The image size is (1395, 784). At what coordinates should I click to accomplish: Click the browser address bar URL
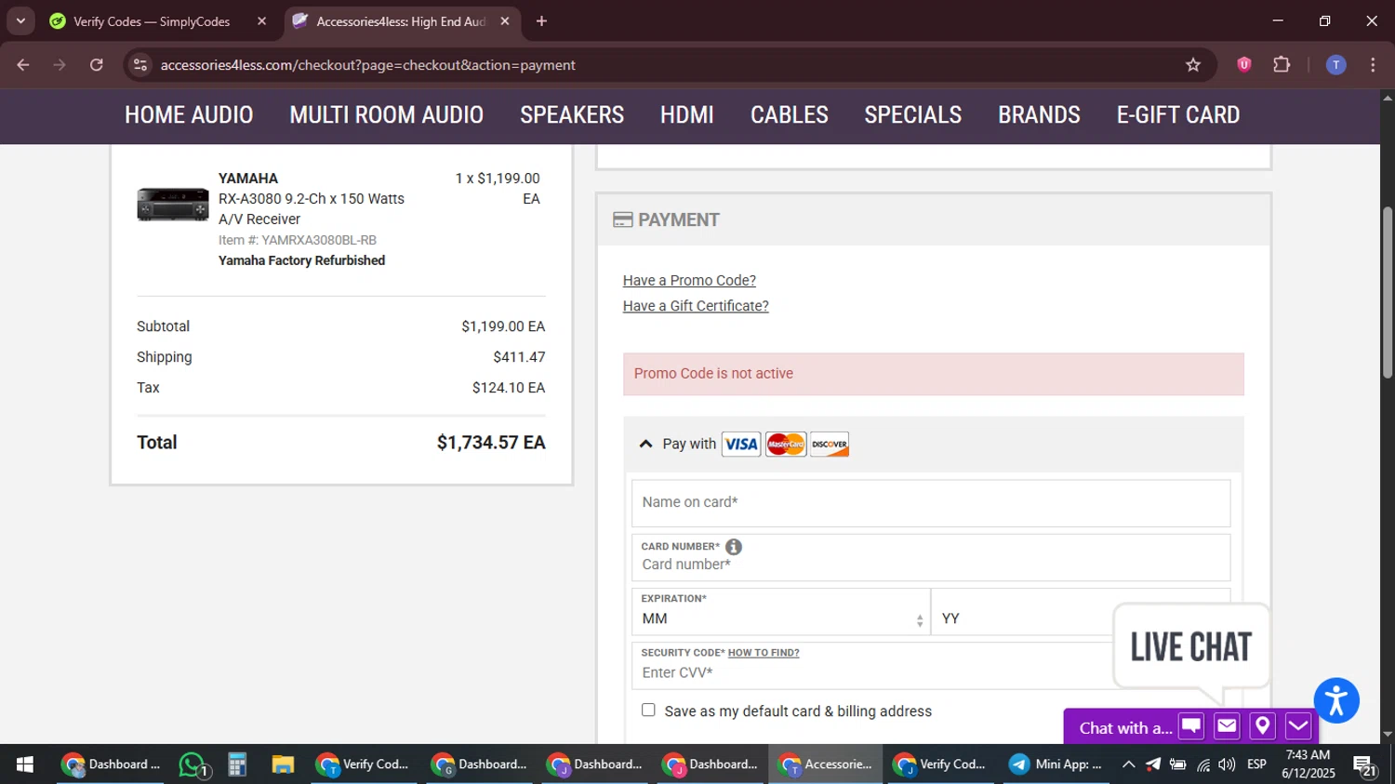[367, 65]
